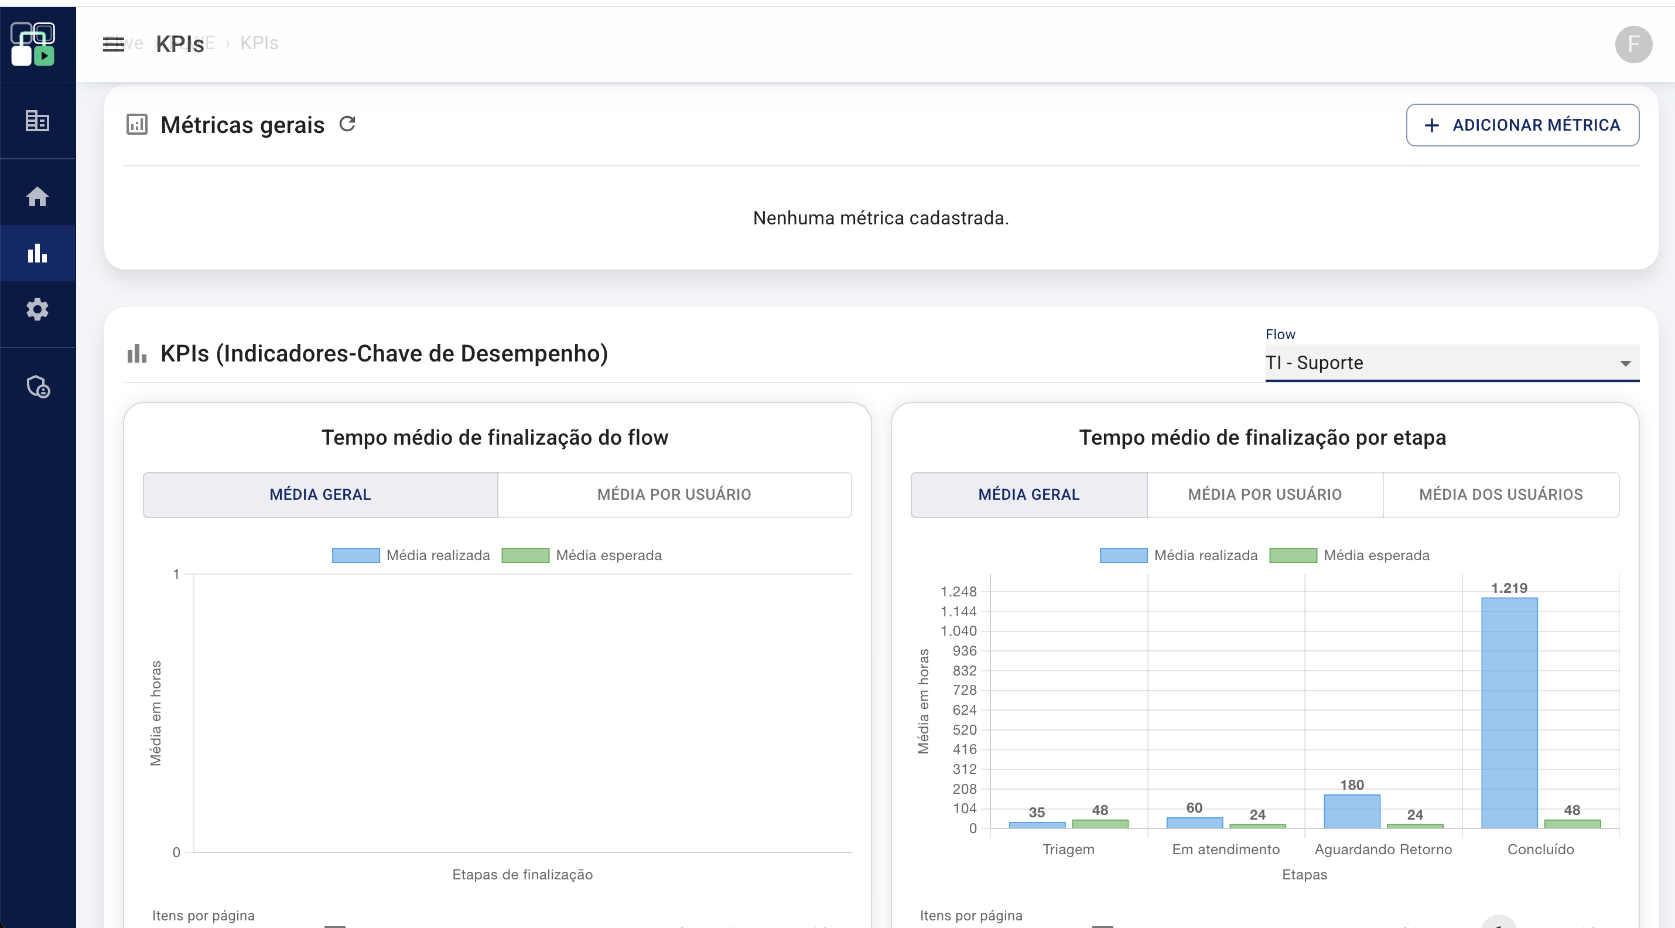Click 'Tempo médio de finalização por etapa' title
This screenshot has width=1675, height=928.
click(x=1263, y=437)
